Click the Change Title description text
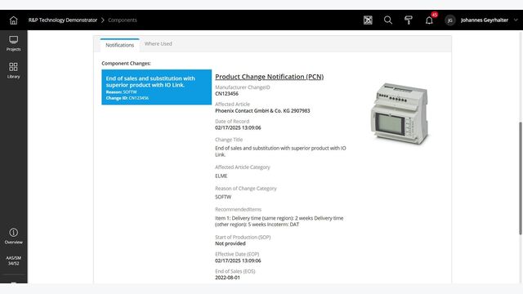 point(280,151)
